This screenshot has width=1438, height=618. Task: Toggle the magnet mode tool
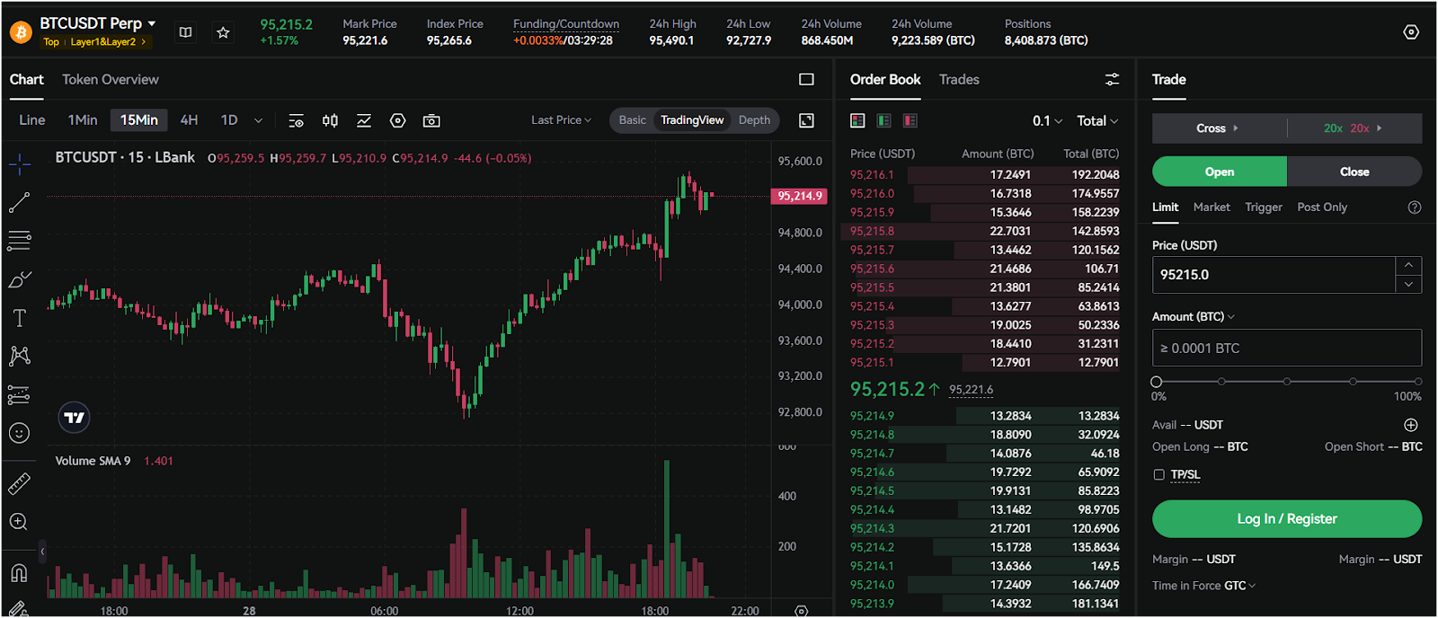point(20,572)
